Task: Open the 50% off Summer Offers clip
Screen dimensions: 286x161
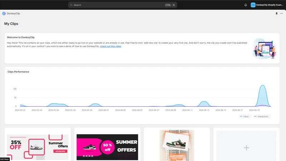Action: coord(107,147)
